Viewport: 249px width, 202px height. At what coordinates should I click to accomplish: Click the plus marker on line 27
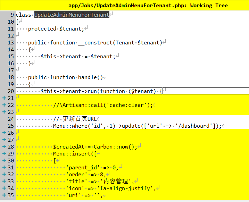(4, 140)
